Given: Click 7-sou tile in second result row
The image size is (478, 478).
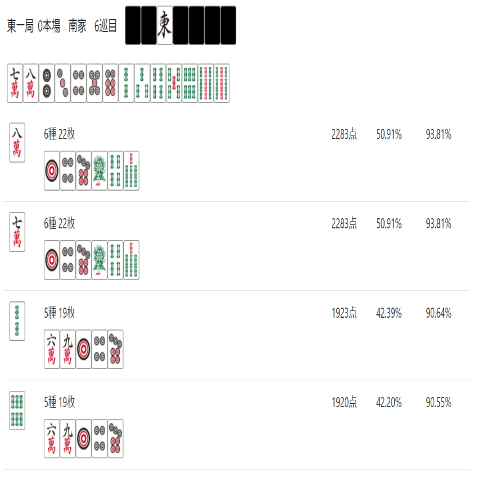Looking at the screenshot, I should tap(132, 260).
